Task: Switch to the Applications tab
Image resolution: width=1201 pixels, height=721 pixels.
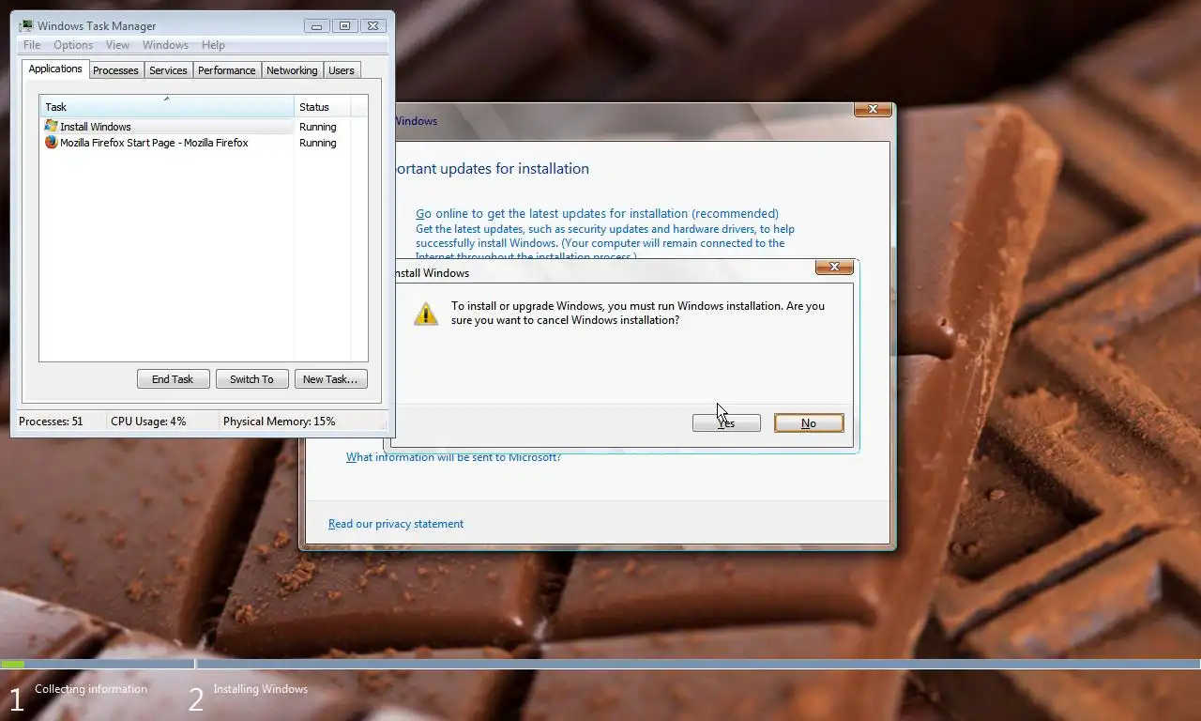Action: click(55, 69)
